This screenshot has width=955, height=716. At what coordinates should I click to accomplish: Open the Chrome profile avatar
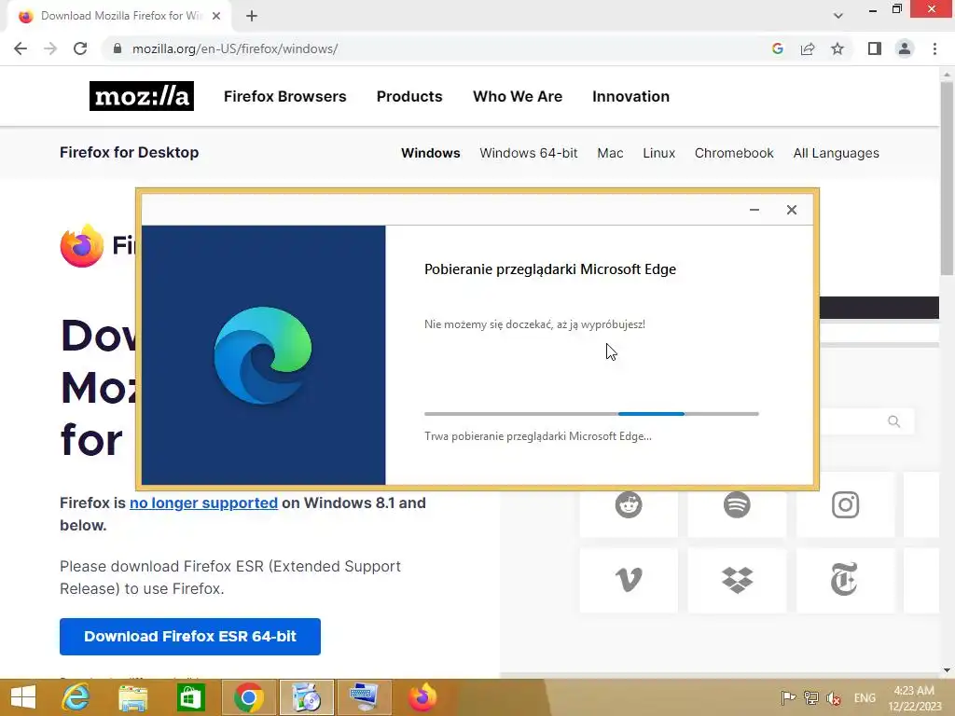tap(905, 48)
